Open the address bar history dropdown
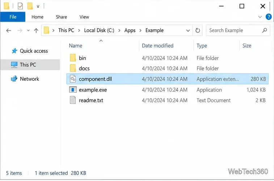The width and height of the screenshot is (274, 181). (x=188, y=30)
